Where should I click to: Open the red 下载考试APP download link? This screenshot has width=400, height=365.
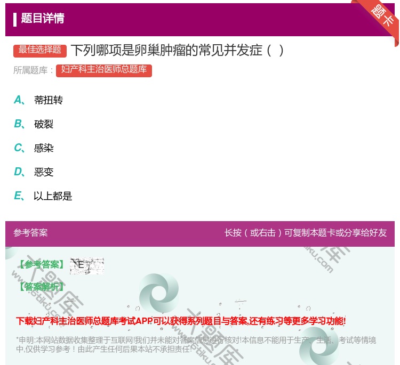coord(181,321)
